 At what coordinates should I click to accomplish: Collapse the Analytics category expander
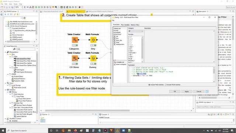click(6, 90)
